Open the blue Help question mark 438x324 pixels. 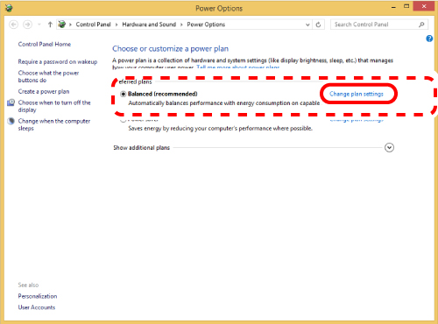pyautogui.click(x=429, y=39)
